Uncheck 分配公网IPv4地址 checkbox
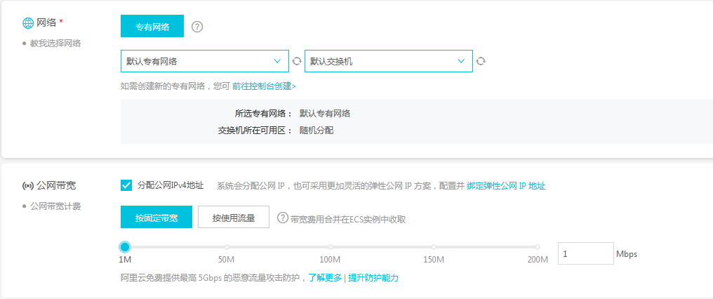This screenshot has width=713, height=299. tap(126, 185)
